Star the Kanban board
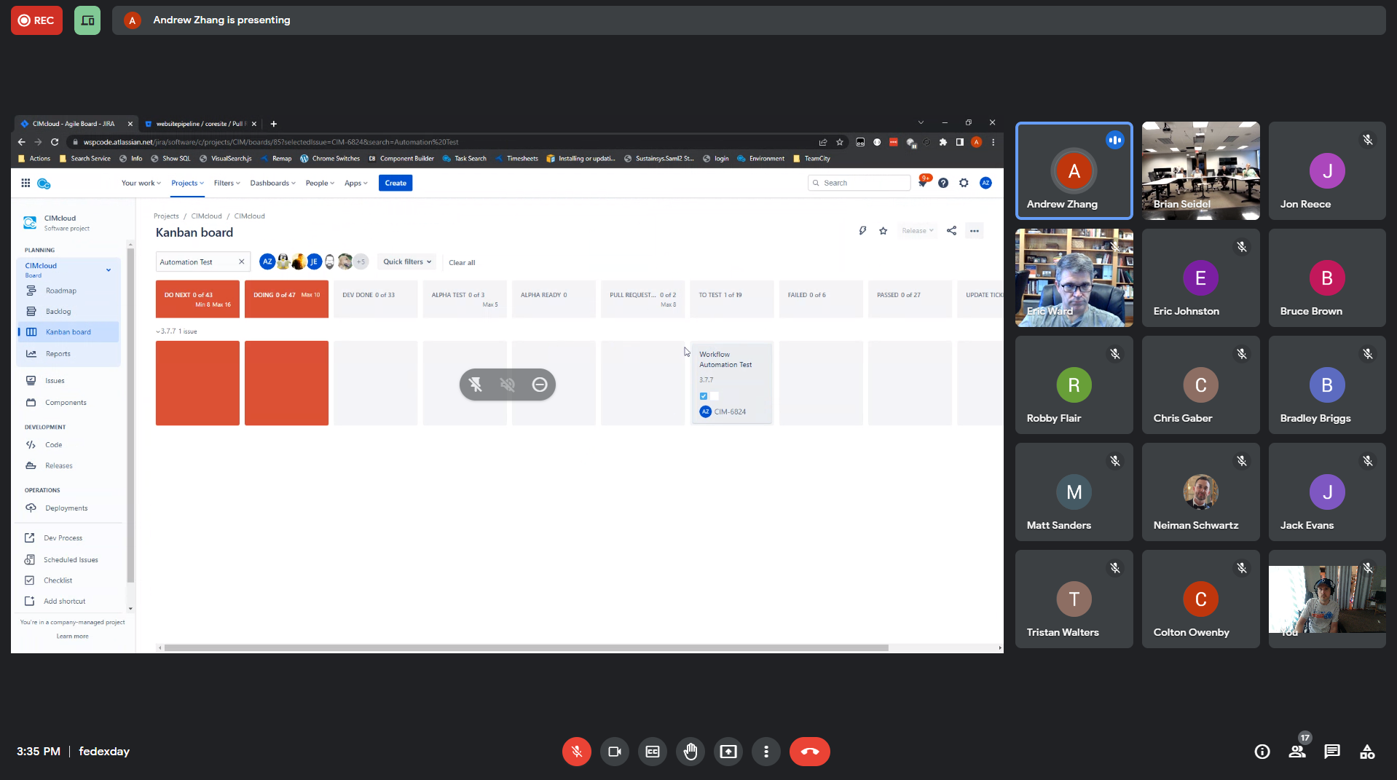Screen dimensions: 1397x780 [883, 231]
